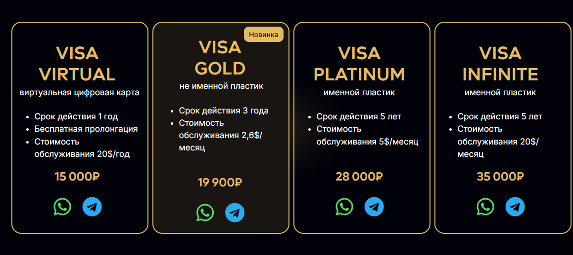Click the VISA INFINITE heading

coord(500,64)
